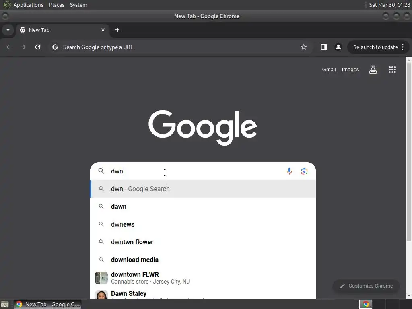Click the show desktop icon in taskbar

(5, 304)
